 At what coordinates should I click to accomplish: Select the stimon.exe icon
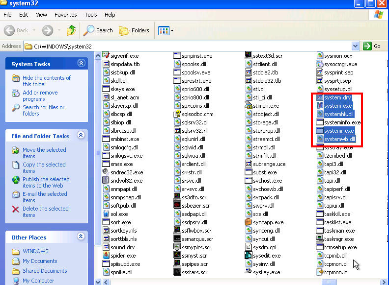pyautogui.click(x=249, y=105)
